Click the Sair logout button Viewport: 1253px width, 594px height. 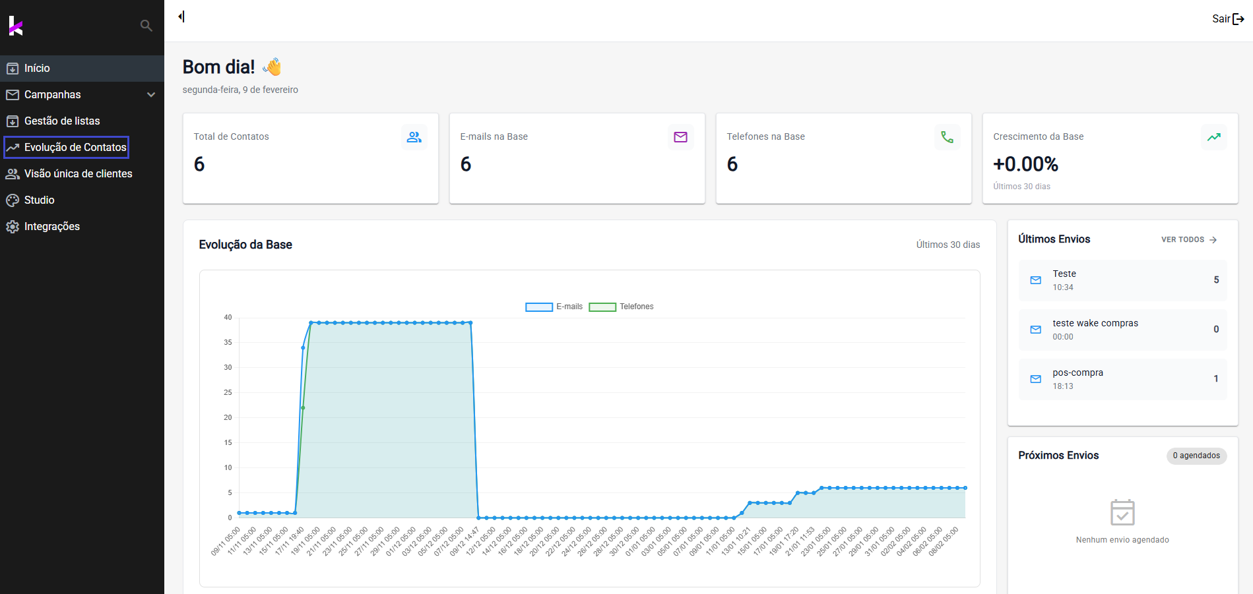1227,19
